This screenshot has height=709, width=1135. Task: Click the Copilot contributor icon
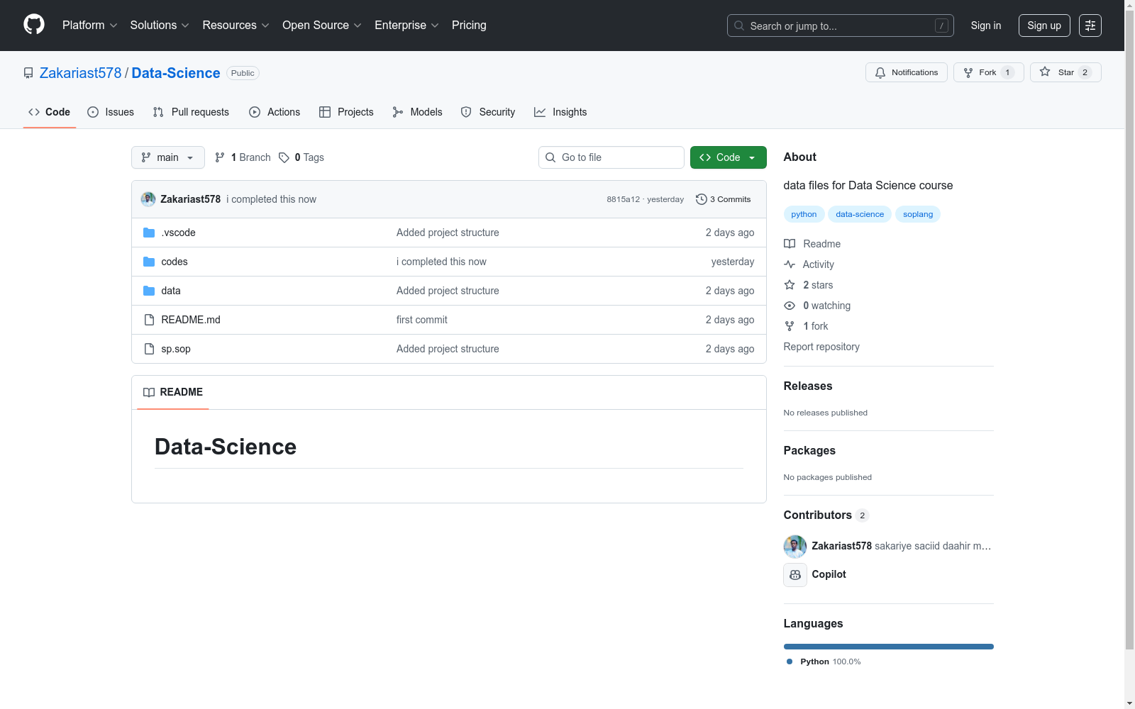coord(795,575)
